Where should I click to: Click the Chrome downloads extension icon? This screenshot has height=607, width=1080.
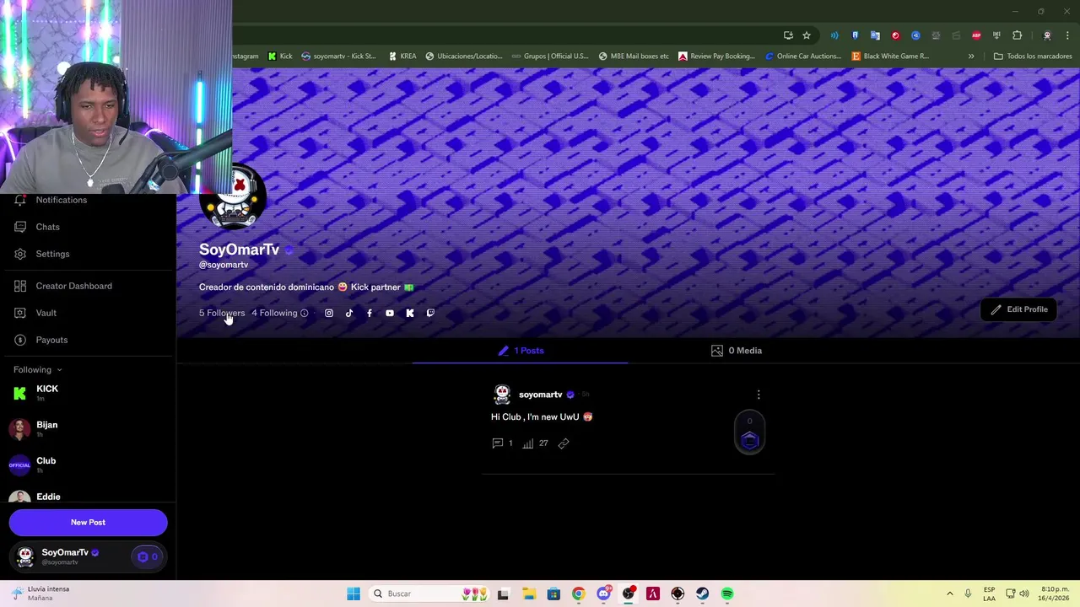996,35
